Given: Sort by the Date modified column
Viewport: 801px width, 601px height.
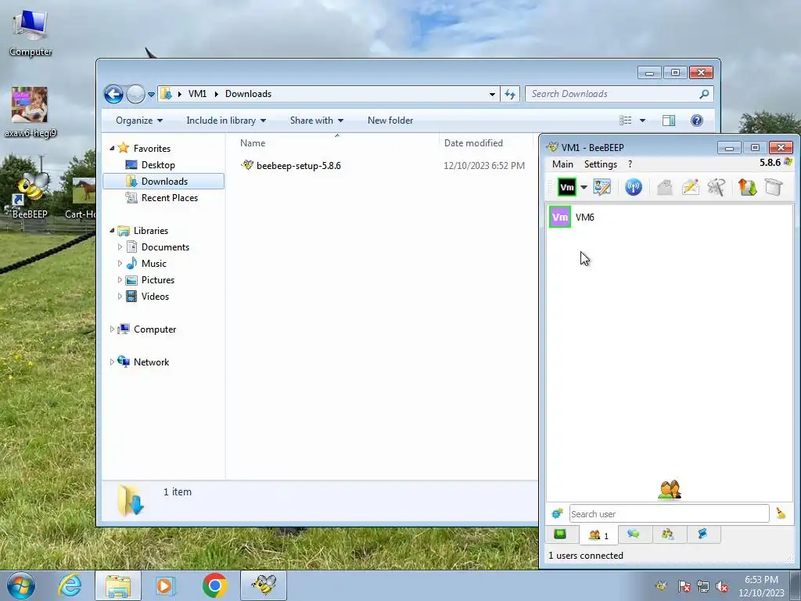Looking at the screenshot, I should point(473,143).
